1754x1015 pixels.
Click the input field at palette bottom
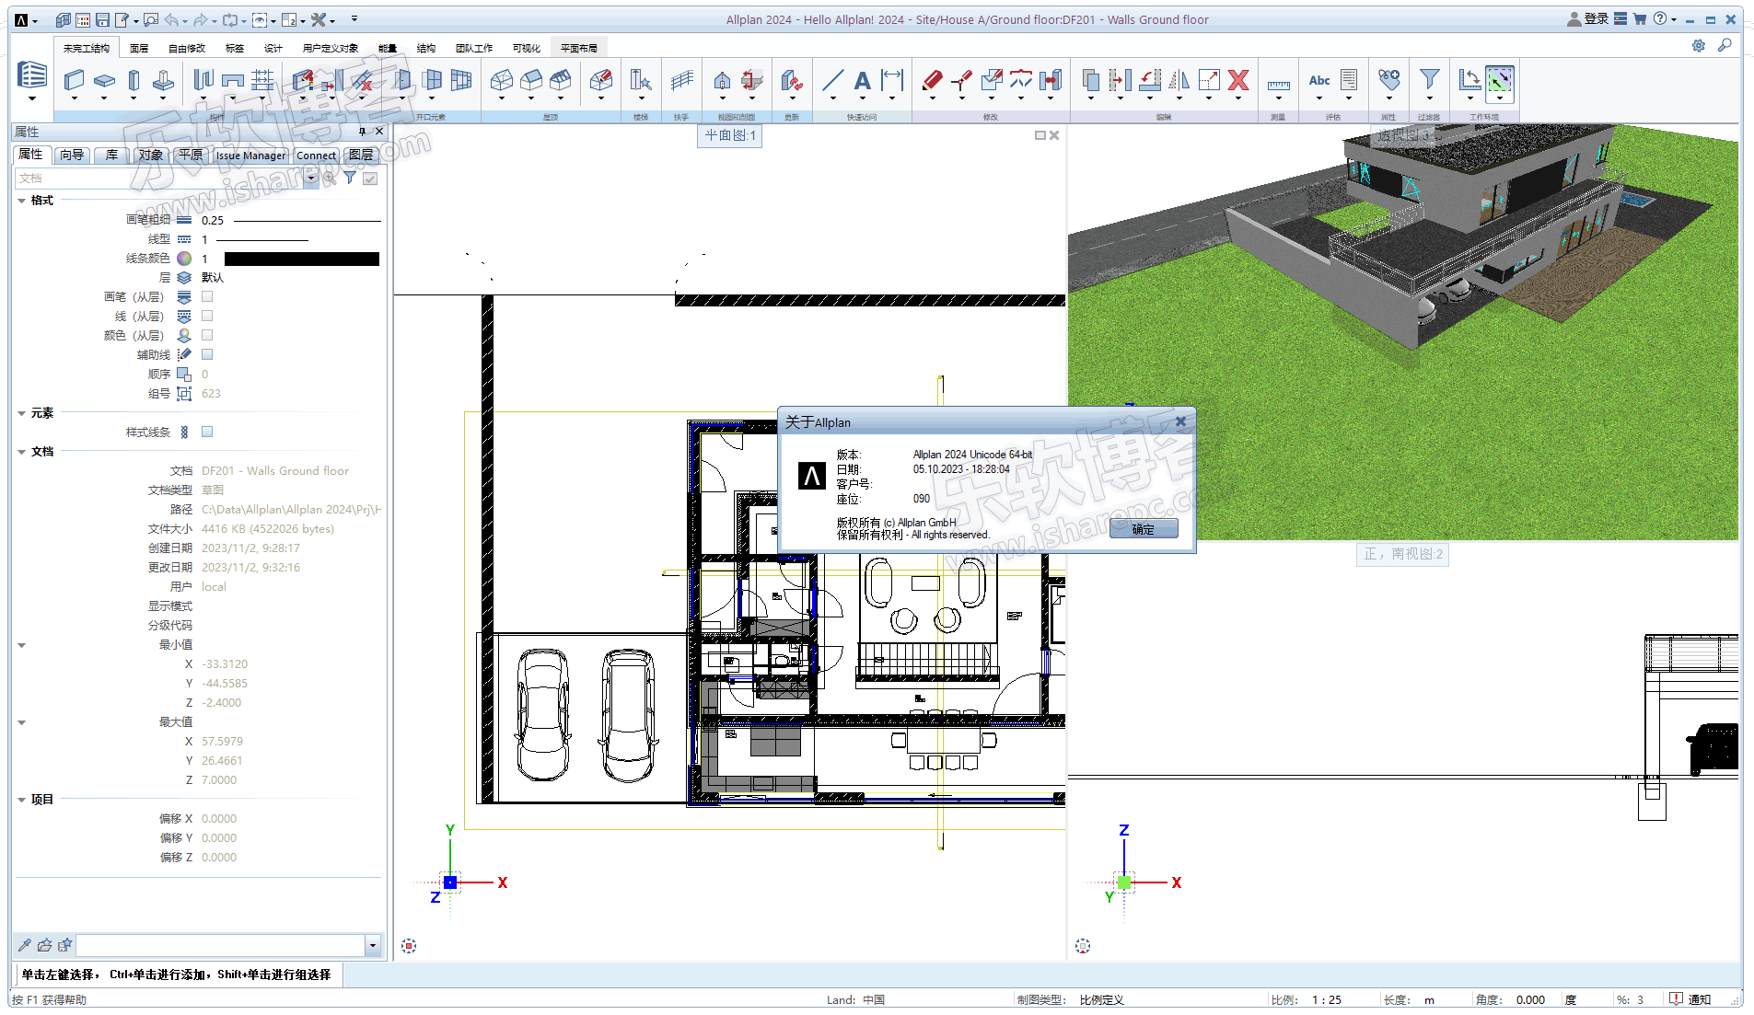pyautogui.click(x=221, y=945)
